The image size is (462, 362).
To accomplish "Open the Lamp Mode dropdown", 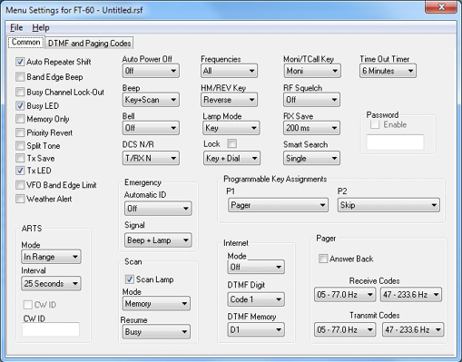I will pos(231,128).
